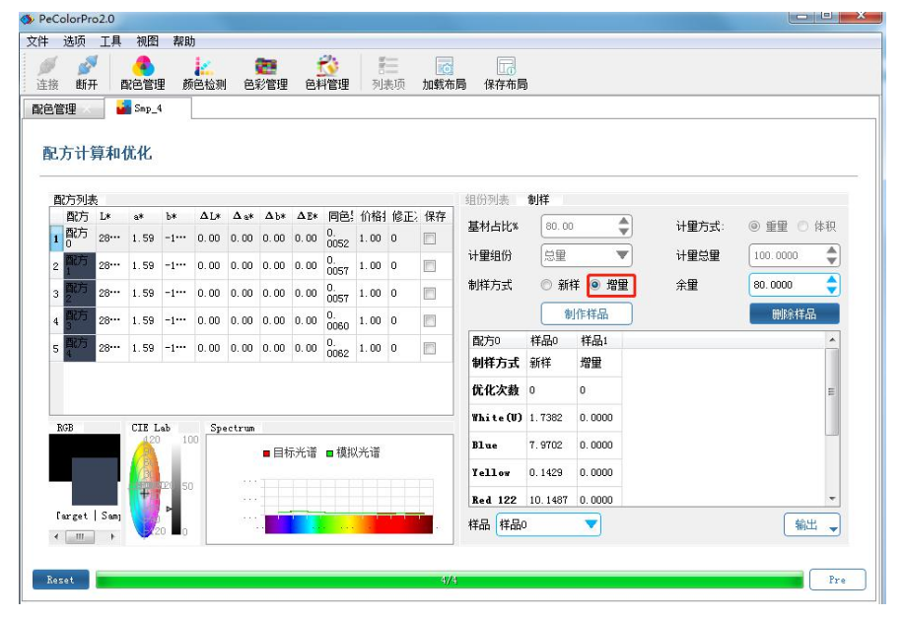Click 保存布局 save layout icon
The image size is (904, 619).
(506, 73)
